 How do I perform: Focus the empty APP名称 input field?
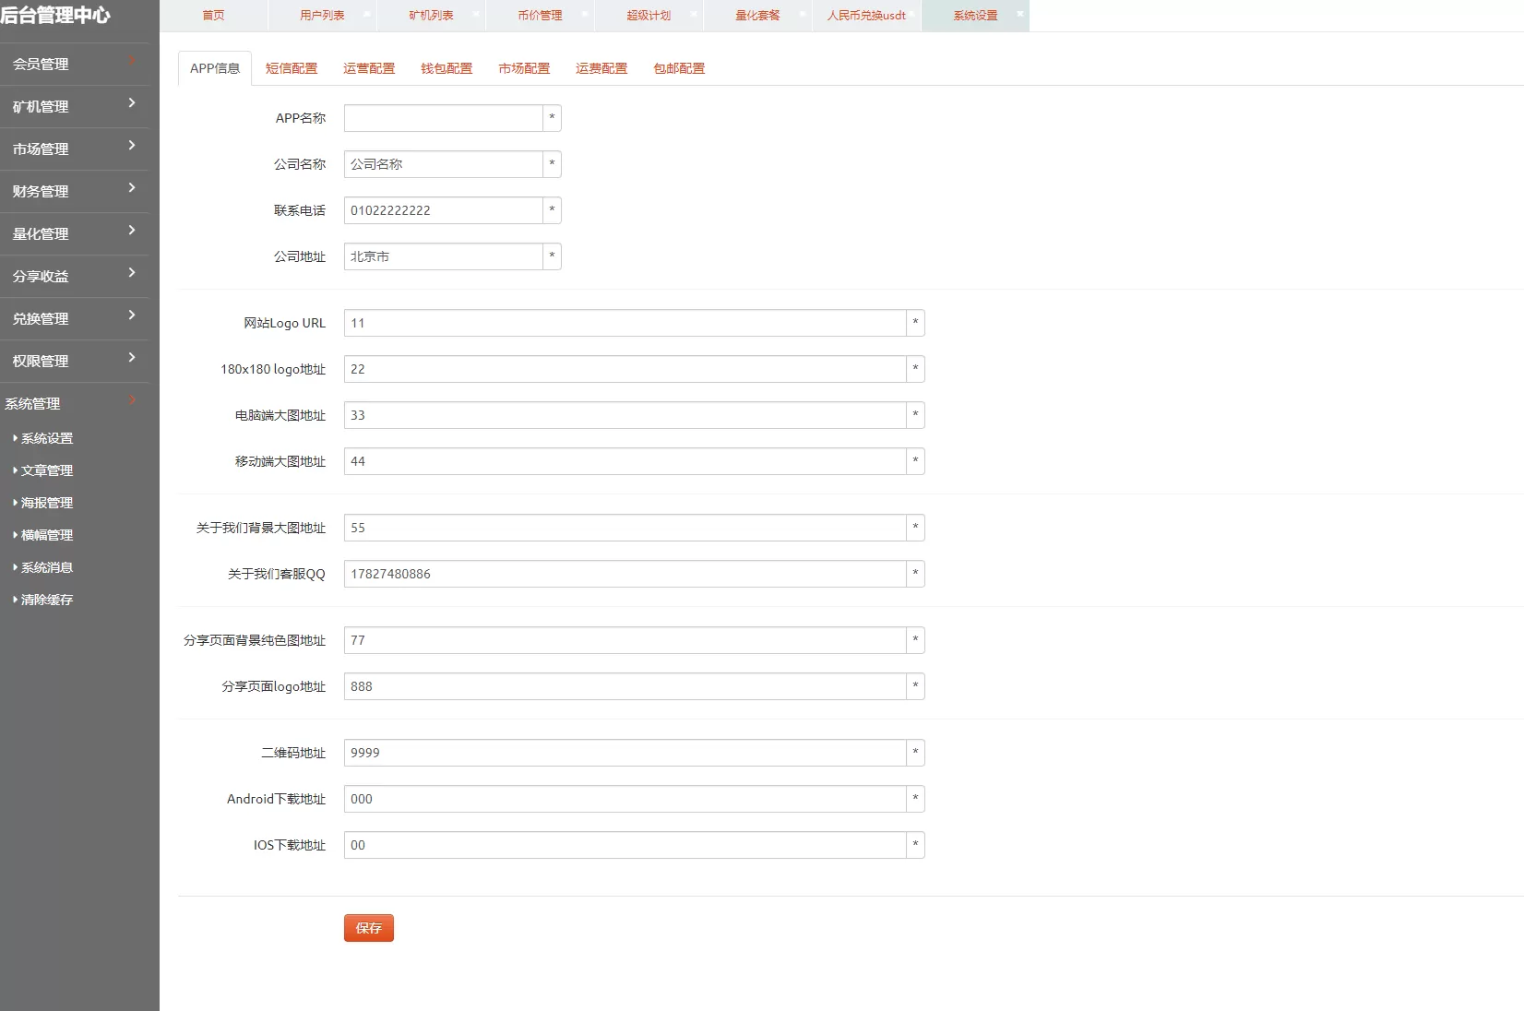coord(443,118)
